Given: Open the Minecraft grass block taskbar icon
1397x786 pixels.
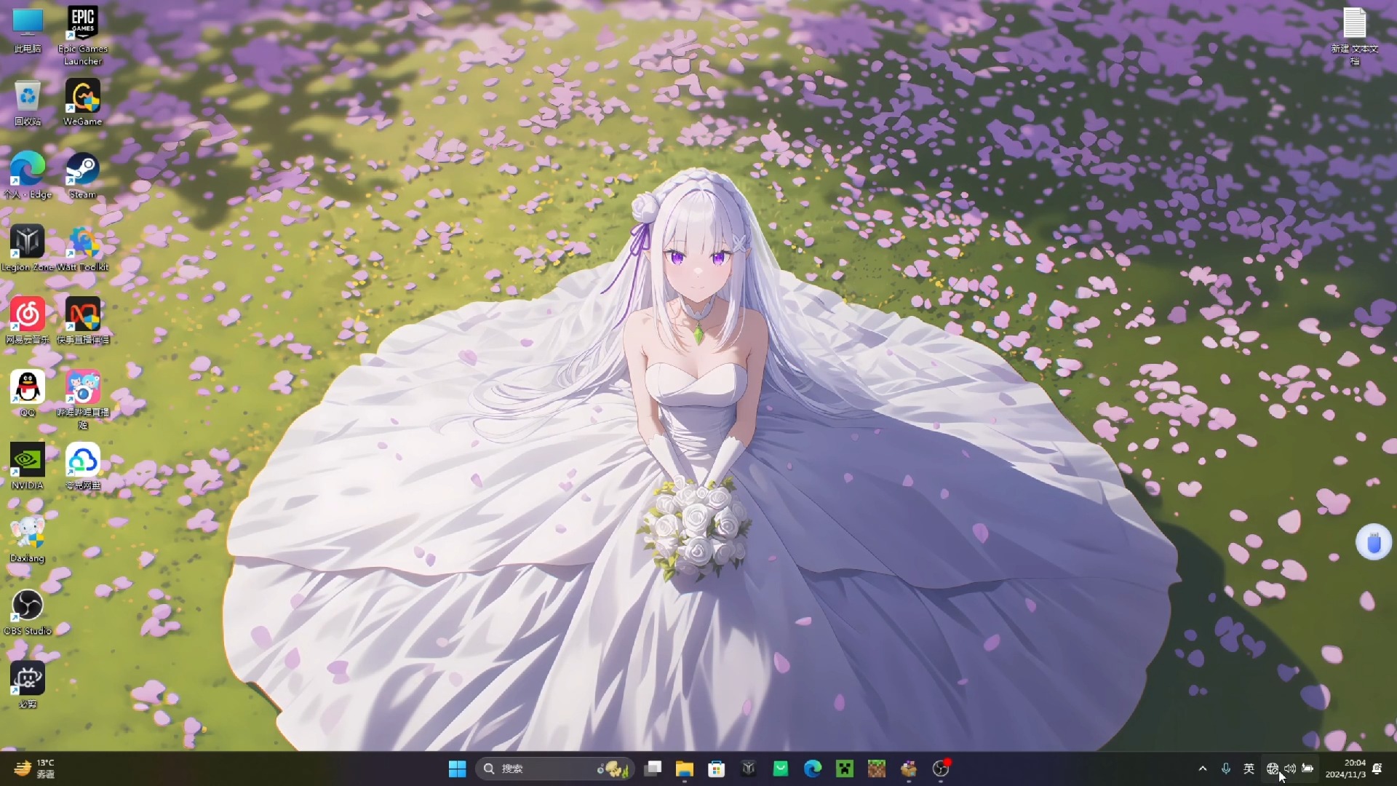Looking at the screenshot, I should point(877,769).
